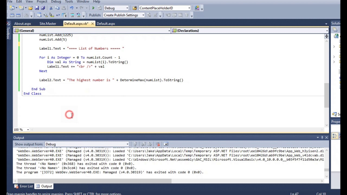Click the 'End Class' line in the code
This screenshot has width=347, height=195.
click(32, 93)
